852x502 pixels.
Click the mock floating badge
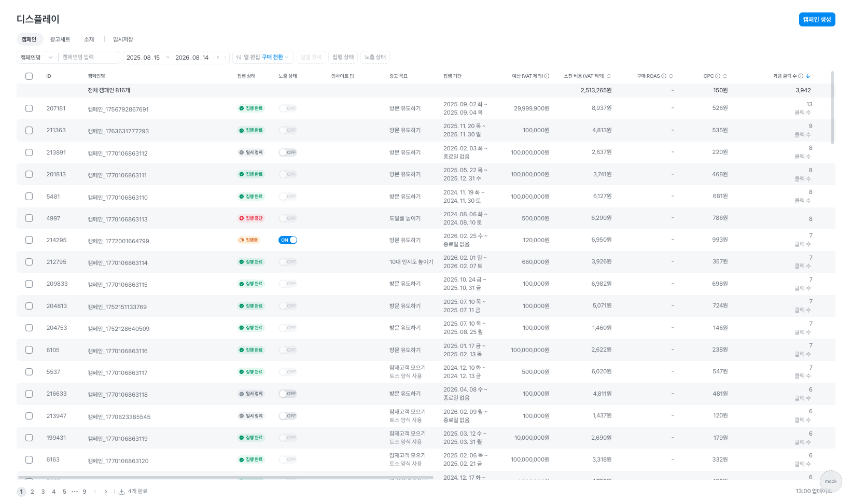[x=831, y=481]
